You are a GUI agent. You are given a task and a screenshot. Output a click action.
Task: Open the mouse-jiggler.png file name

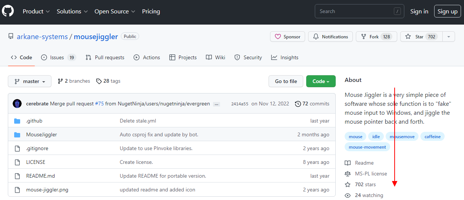coord(47,190)
